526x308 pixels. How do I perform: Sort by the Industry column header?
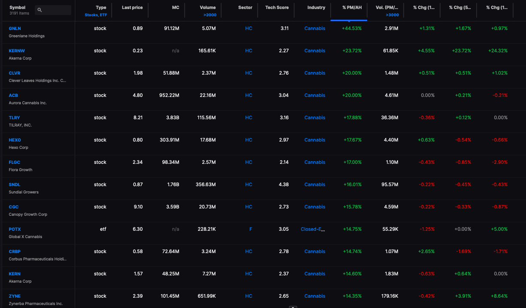[x=316, y=7]
